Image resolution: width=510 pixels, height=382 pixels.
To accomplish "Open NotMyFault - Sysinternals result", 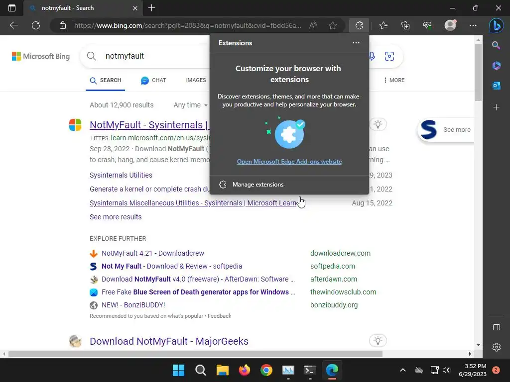I will point(149,125).
